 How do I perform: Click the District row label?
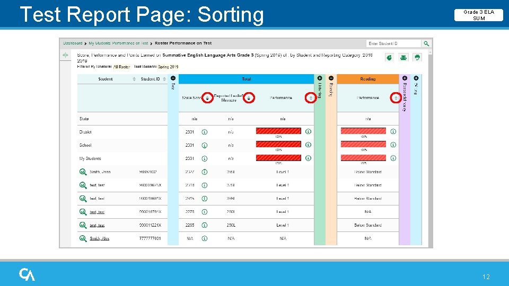85,132
